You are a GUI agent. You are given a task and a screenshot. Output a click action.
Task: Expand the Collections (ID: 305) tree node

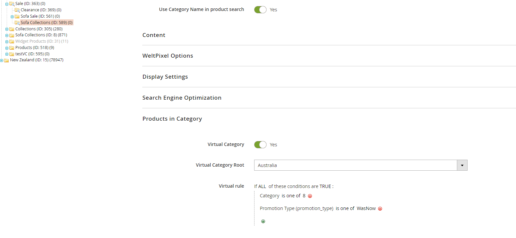[7, 29]
